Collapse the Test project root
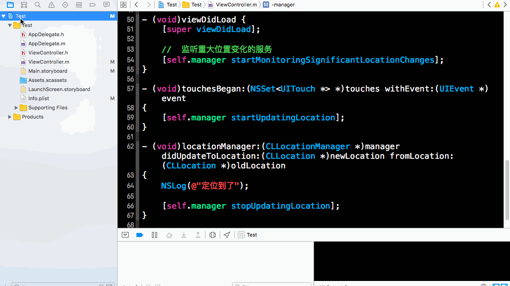 click(x=4, y=16)
